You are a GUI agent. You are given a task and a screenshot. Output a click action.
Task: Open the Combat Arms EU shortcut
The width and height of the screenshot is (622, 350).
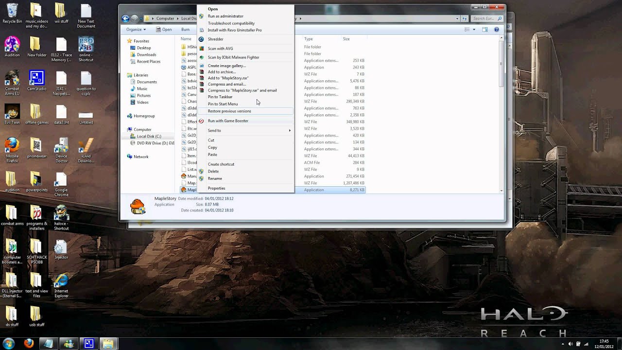click(12, 83)
